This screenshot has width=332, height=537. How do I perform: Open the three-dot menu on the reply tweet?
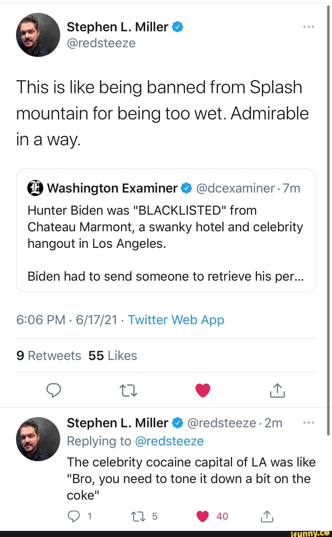pos(308,423)
